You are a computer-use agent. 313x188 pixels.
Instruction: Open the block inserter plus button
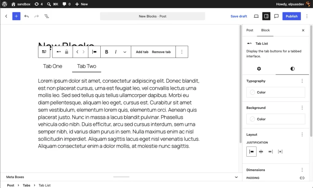click(x=16, y=16)
